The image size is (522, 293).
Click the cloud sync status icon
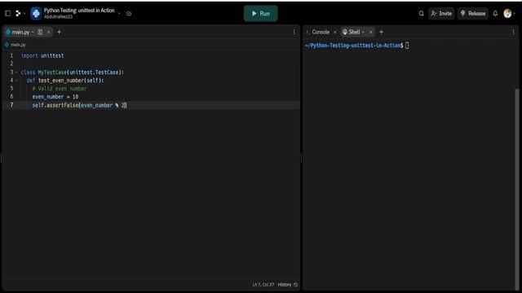click(129, 14)
